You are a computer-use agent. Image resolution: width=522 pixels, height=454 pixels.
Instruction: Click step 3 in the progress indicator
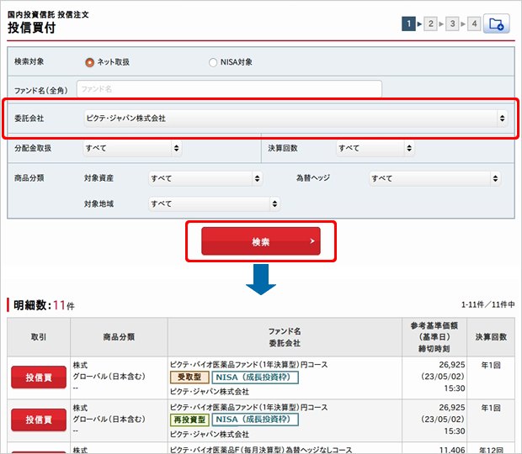[x=452, y=24]
